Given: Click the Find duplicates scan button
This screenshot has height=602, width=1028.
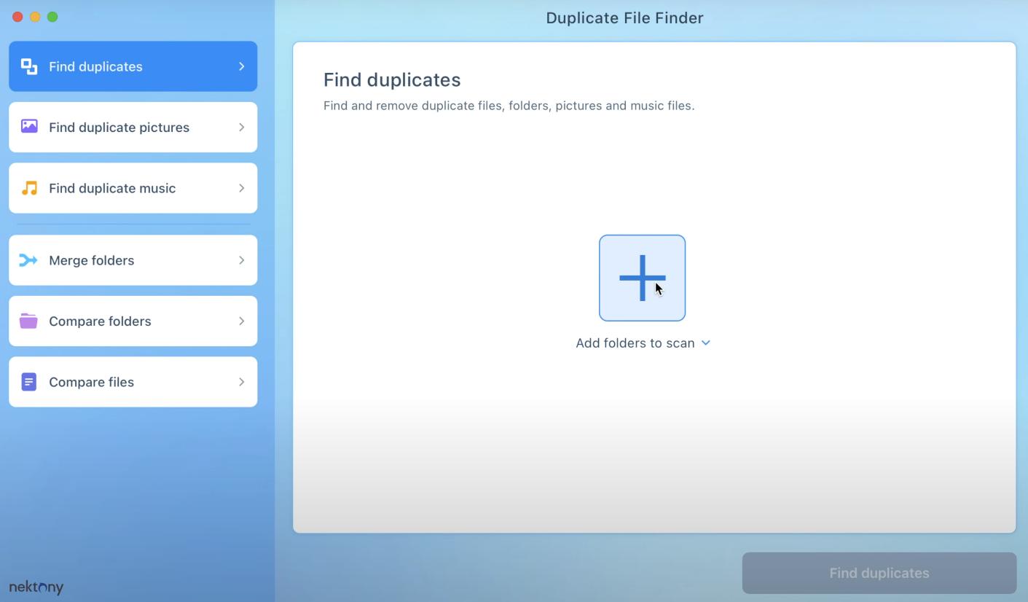Looking at the screenshot, I should (x=879, y=573).
